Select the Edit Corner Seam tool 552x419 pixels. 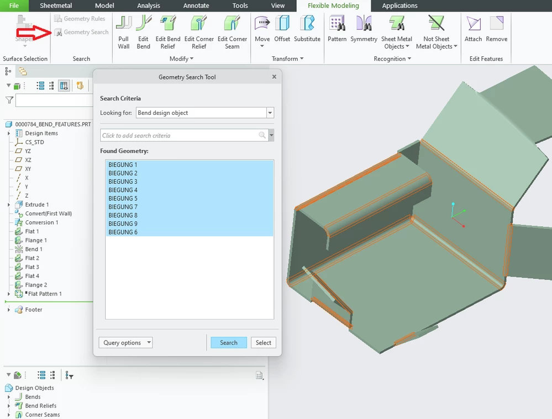coord(232,31)
